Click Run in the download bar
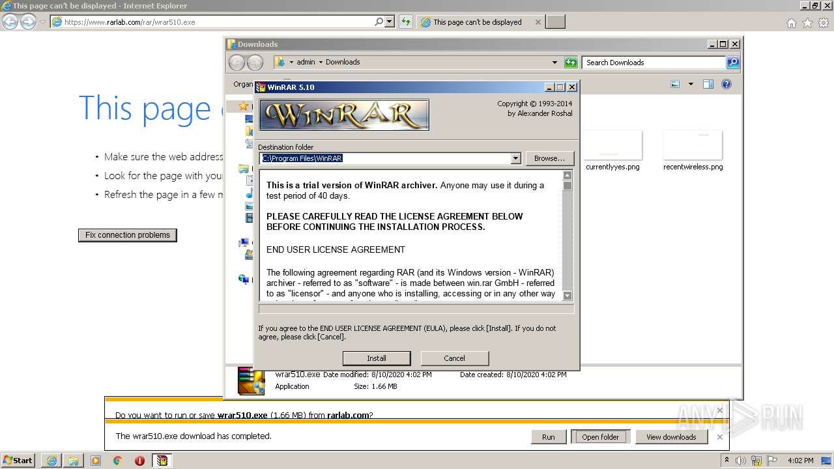834x469 pixels. point(549,437)
